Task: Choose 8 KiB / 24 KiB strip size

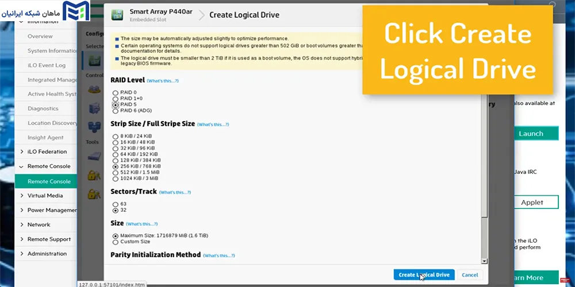Action: coord(116,136)
